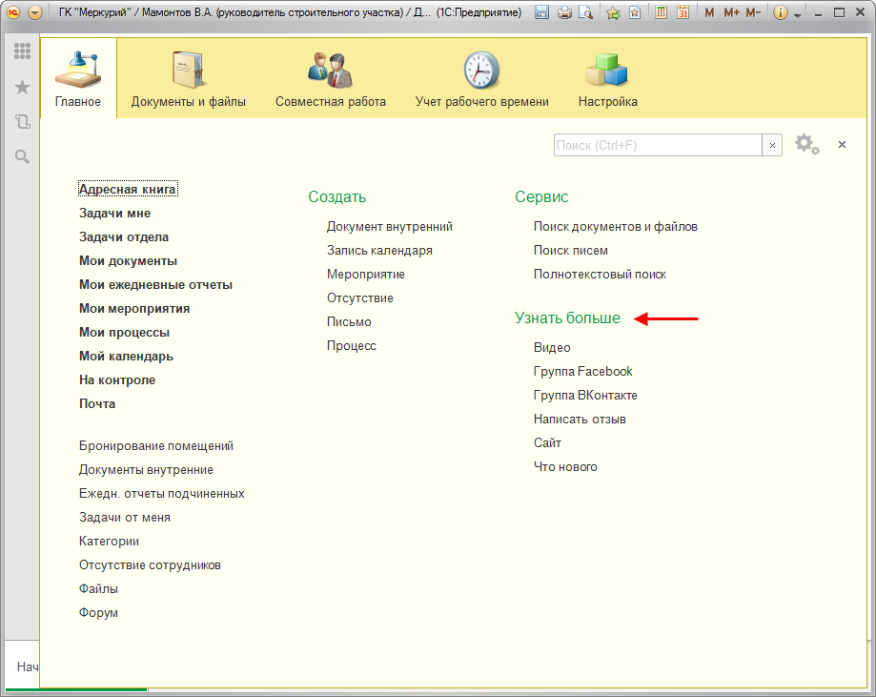
Task: Open Ежедн. отчеты подчиненных
Action: pos(161,494)
